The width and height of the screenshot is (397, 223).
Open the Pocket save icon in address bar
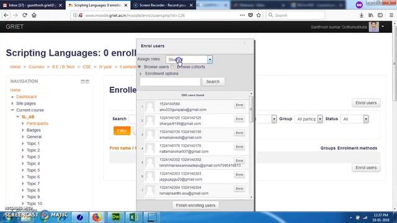(x=251, y=15)
